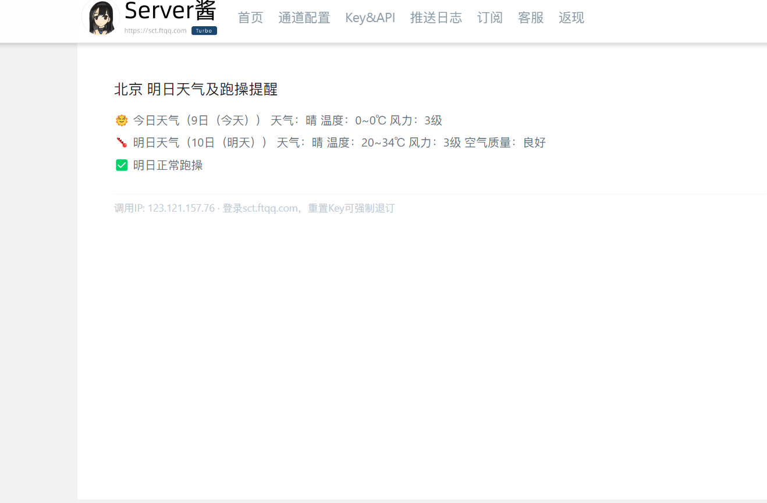Click the 北京 明日天气及跑操提醒 heading
Viewport: 767px width, 503px height.
point(196,89)
